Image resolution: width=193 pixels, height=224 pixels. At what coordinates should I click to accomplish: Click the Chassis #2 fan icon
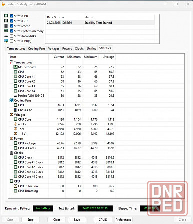(15, 110)
